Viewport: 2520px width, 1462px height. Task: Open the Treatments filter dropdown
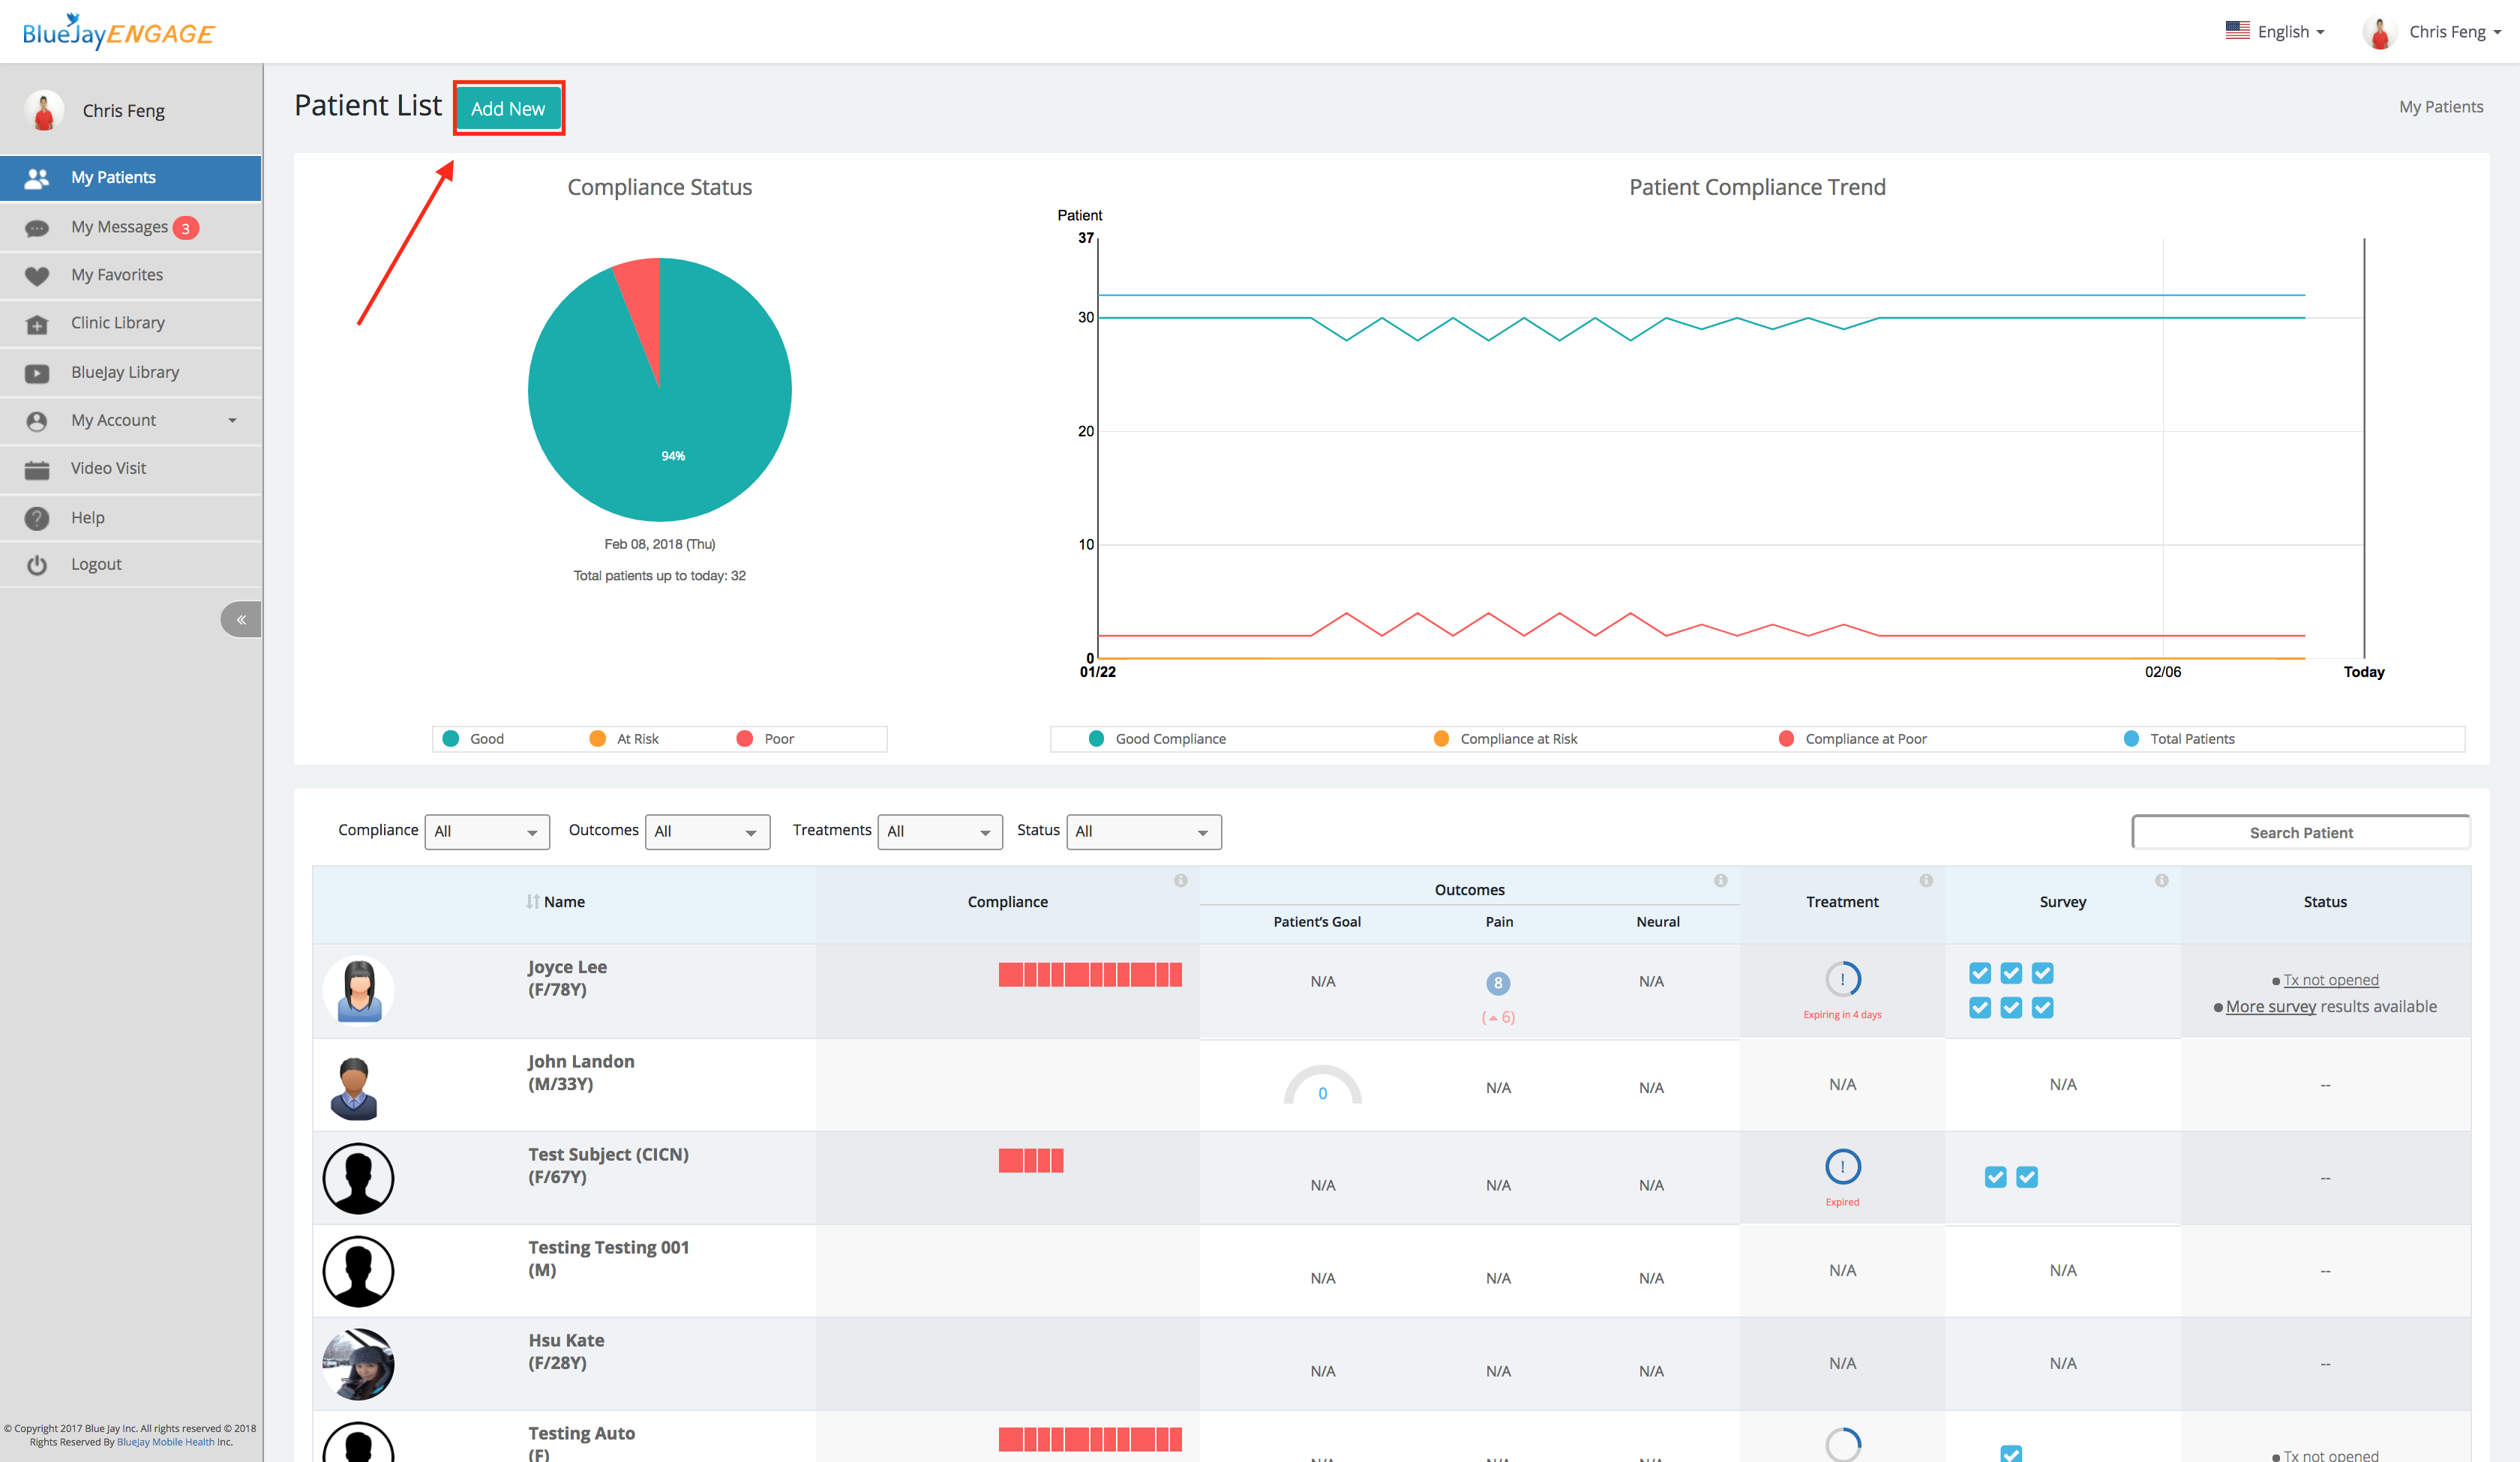point(939,832)
